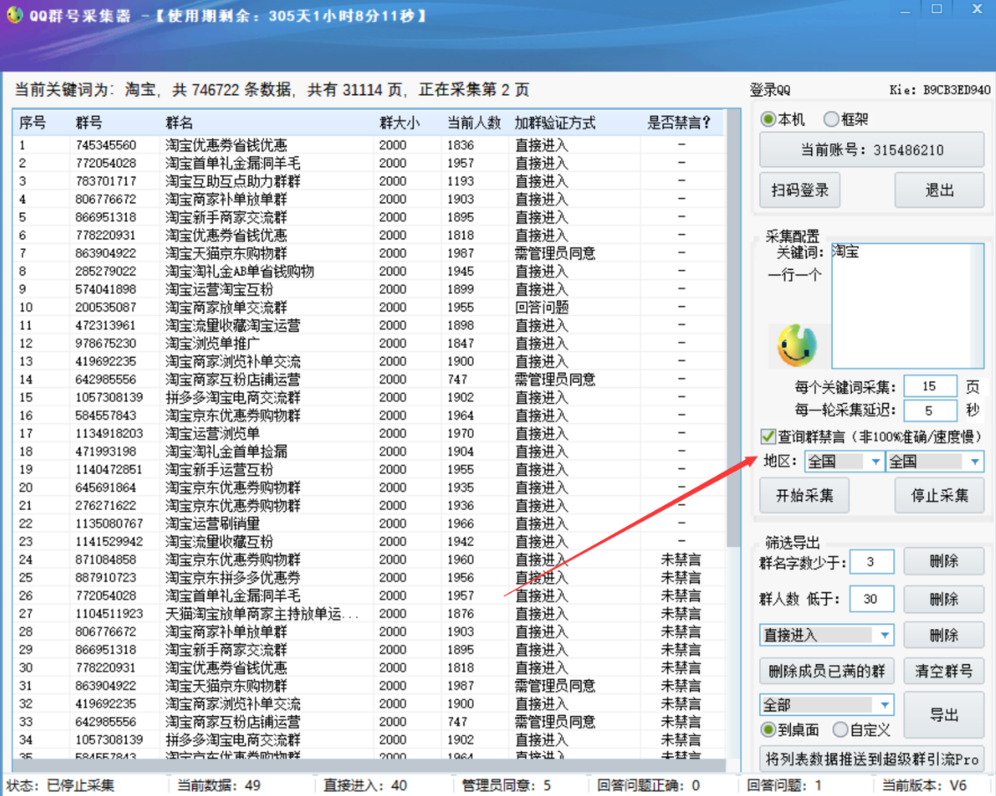Viewport: 996px width, 796px height.
Task: Click 直接进入: 40 in status bar
Action: 365,785
